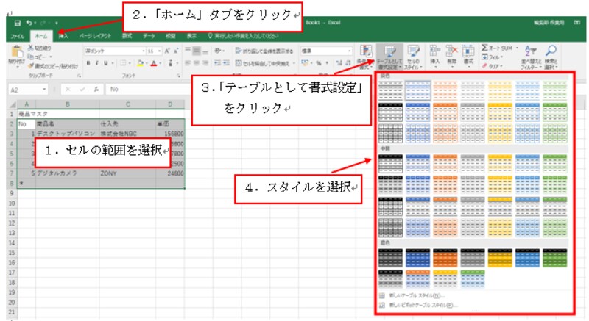This screenshot has height=321, width=589.
Task: Switch to the 数式 (Formulas) tab
Action: point(127,35)
